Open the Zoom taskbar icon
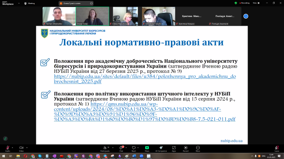 [142, 156]
